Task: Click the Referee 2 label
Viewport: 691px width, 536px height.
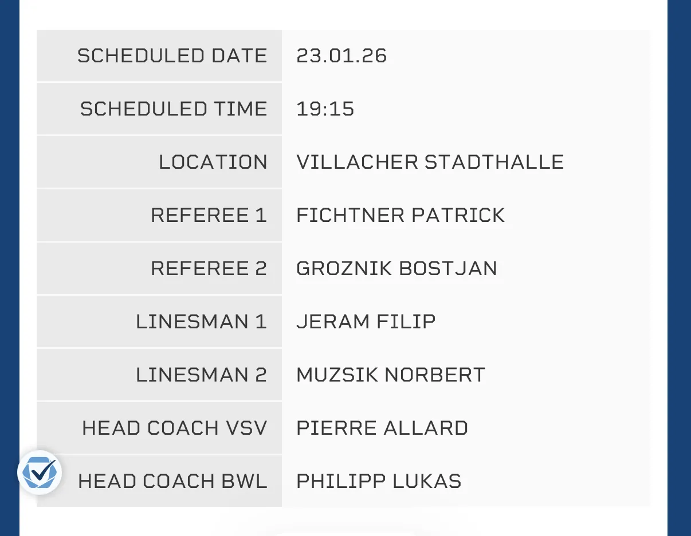Action: tap(209, 269)
